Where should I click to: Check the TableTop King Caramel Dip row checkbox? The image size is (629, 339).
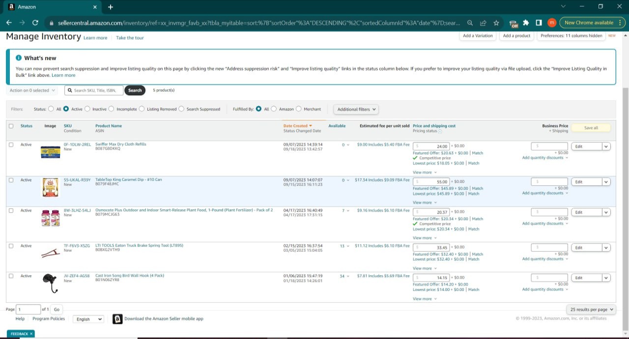click(11, 180)
